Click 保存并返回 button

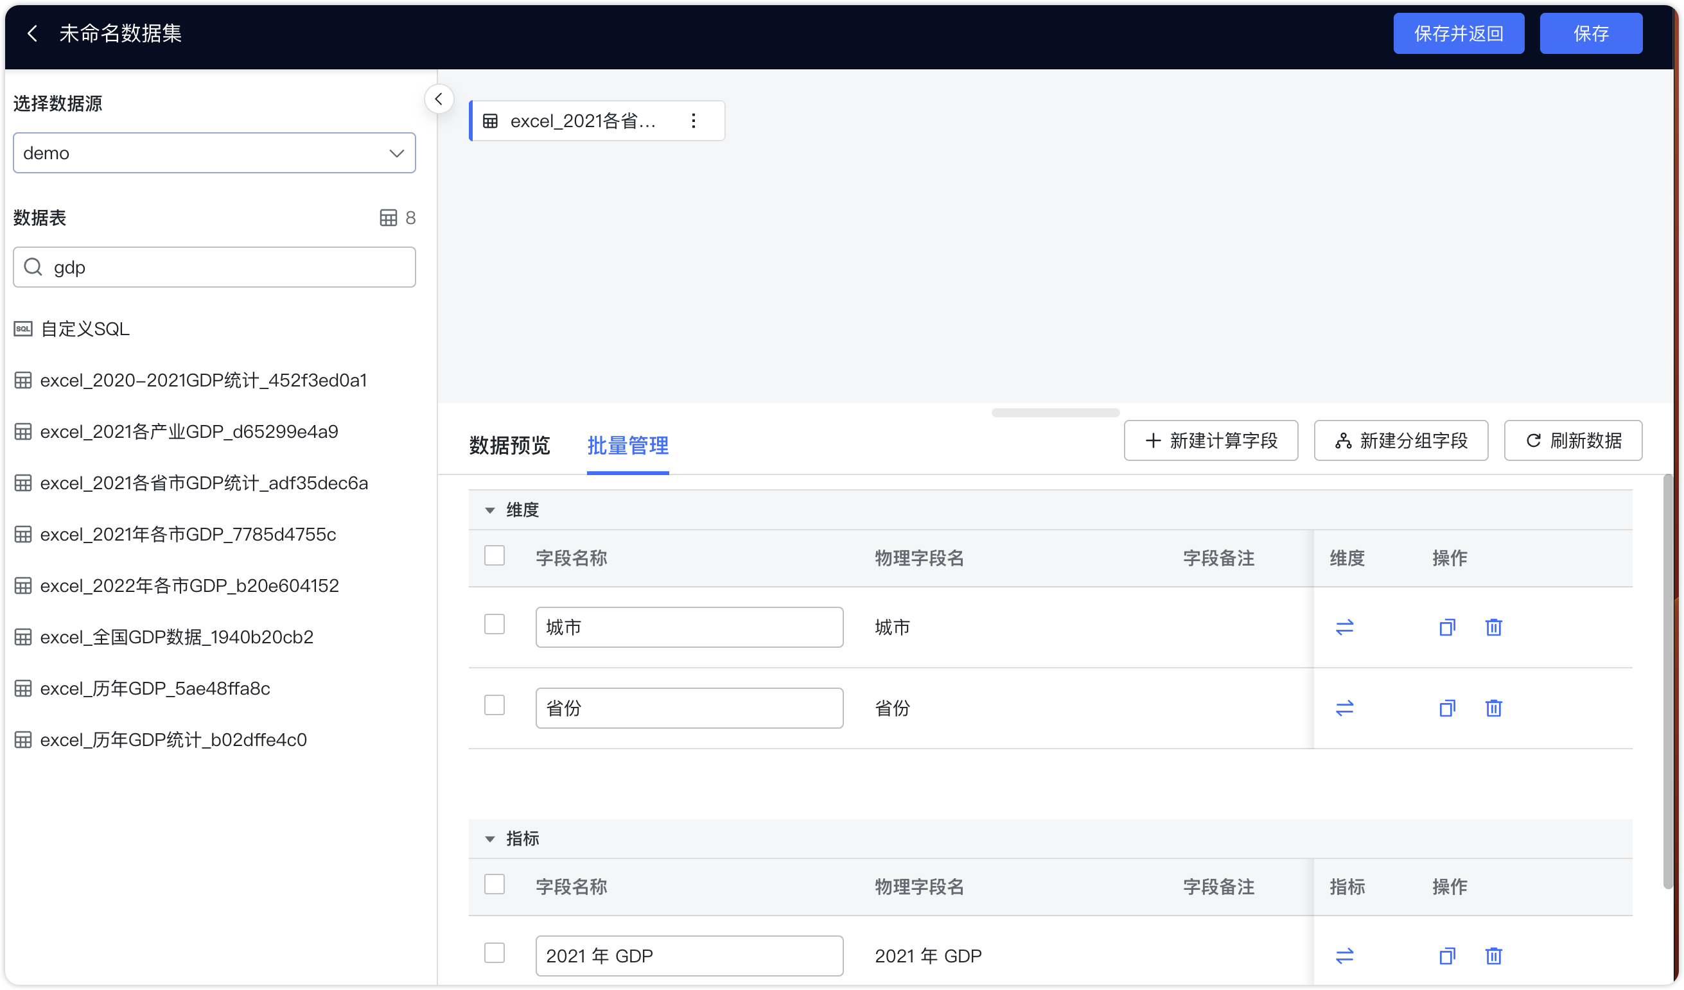point(1459,33)
